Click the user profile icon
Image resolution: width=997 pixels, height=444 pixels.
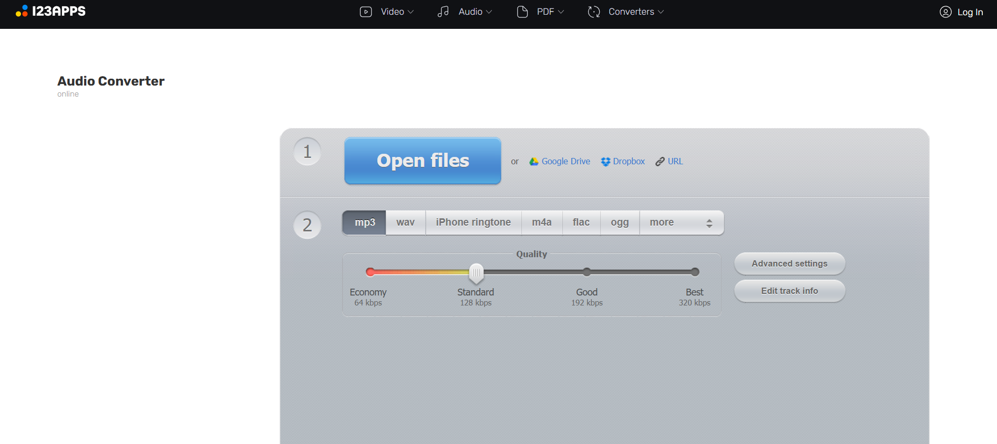point(945,12)
